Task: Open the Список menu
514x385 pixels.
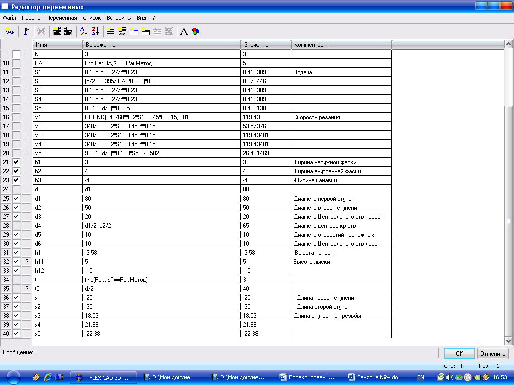Action: click(92, 18)
